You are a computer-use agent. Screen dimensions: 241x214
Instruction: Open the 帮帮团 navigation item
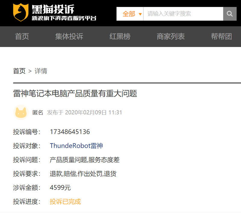(x=221, y=36)
